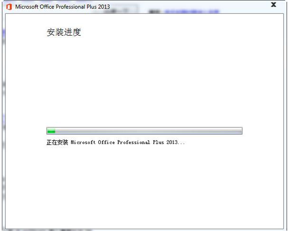Click the title text Microsoft Office Professional Plus 2013
Image resolution: width=288 pixels, height=231 pixels.
click(62, 7)
